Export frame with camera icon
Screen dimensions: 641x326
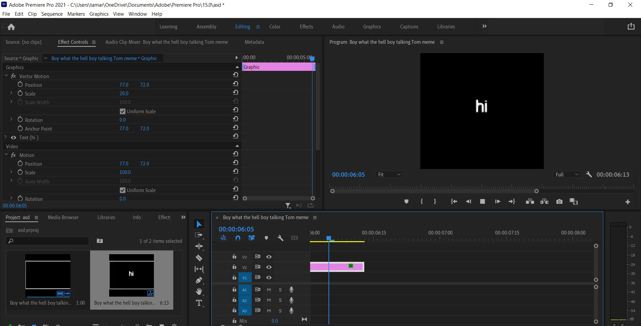pos(559,201)
